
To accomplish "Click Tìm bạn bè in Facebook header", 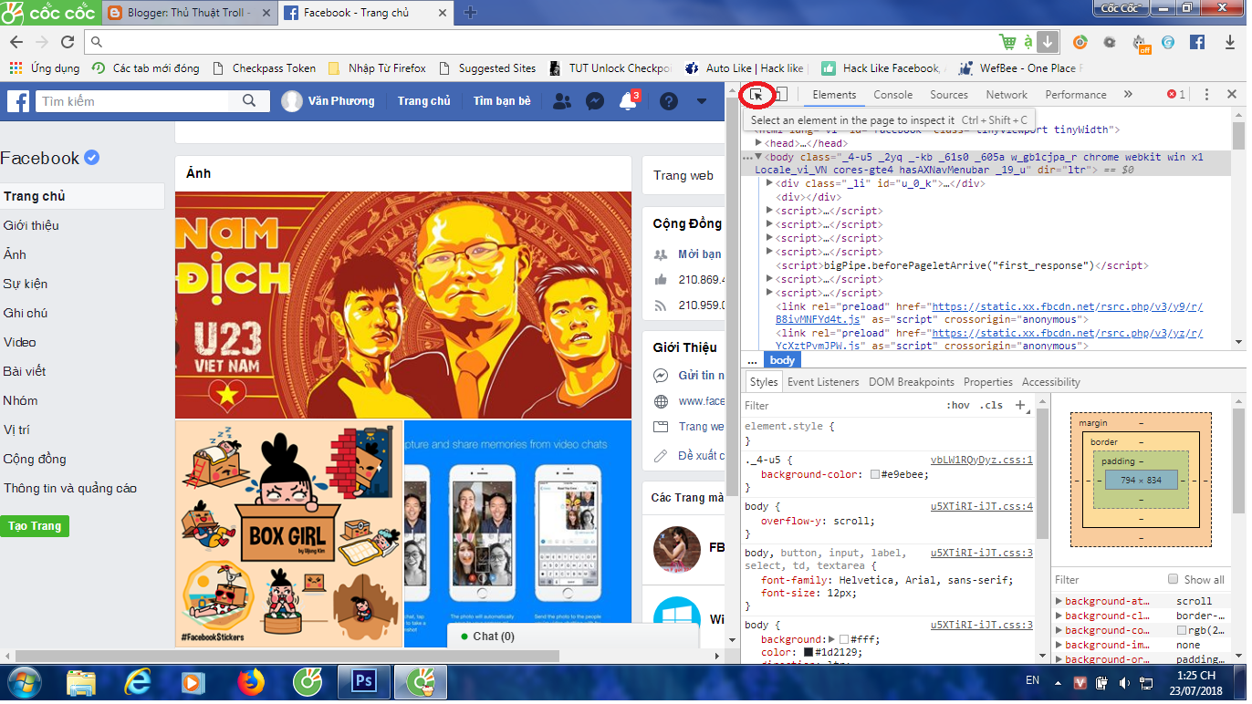I will tap(501, 101).
